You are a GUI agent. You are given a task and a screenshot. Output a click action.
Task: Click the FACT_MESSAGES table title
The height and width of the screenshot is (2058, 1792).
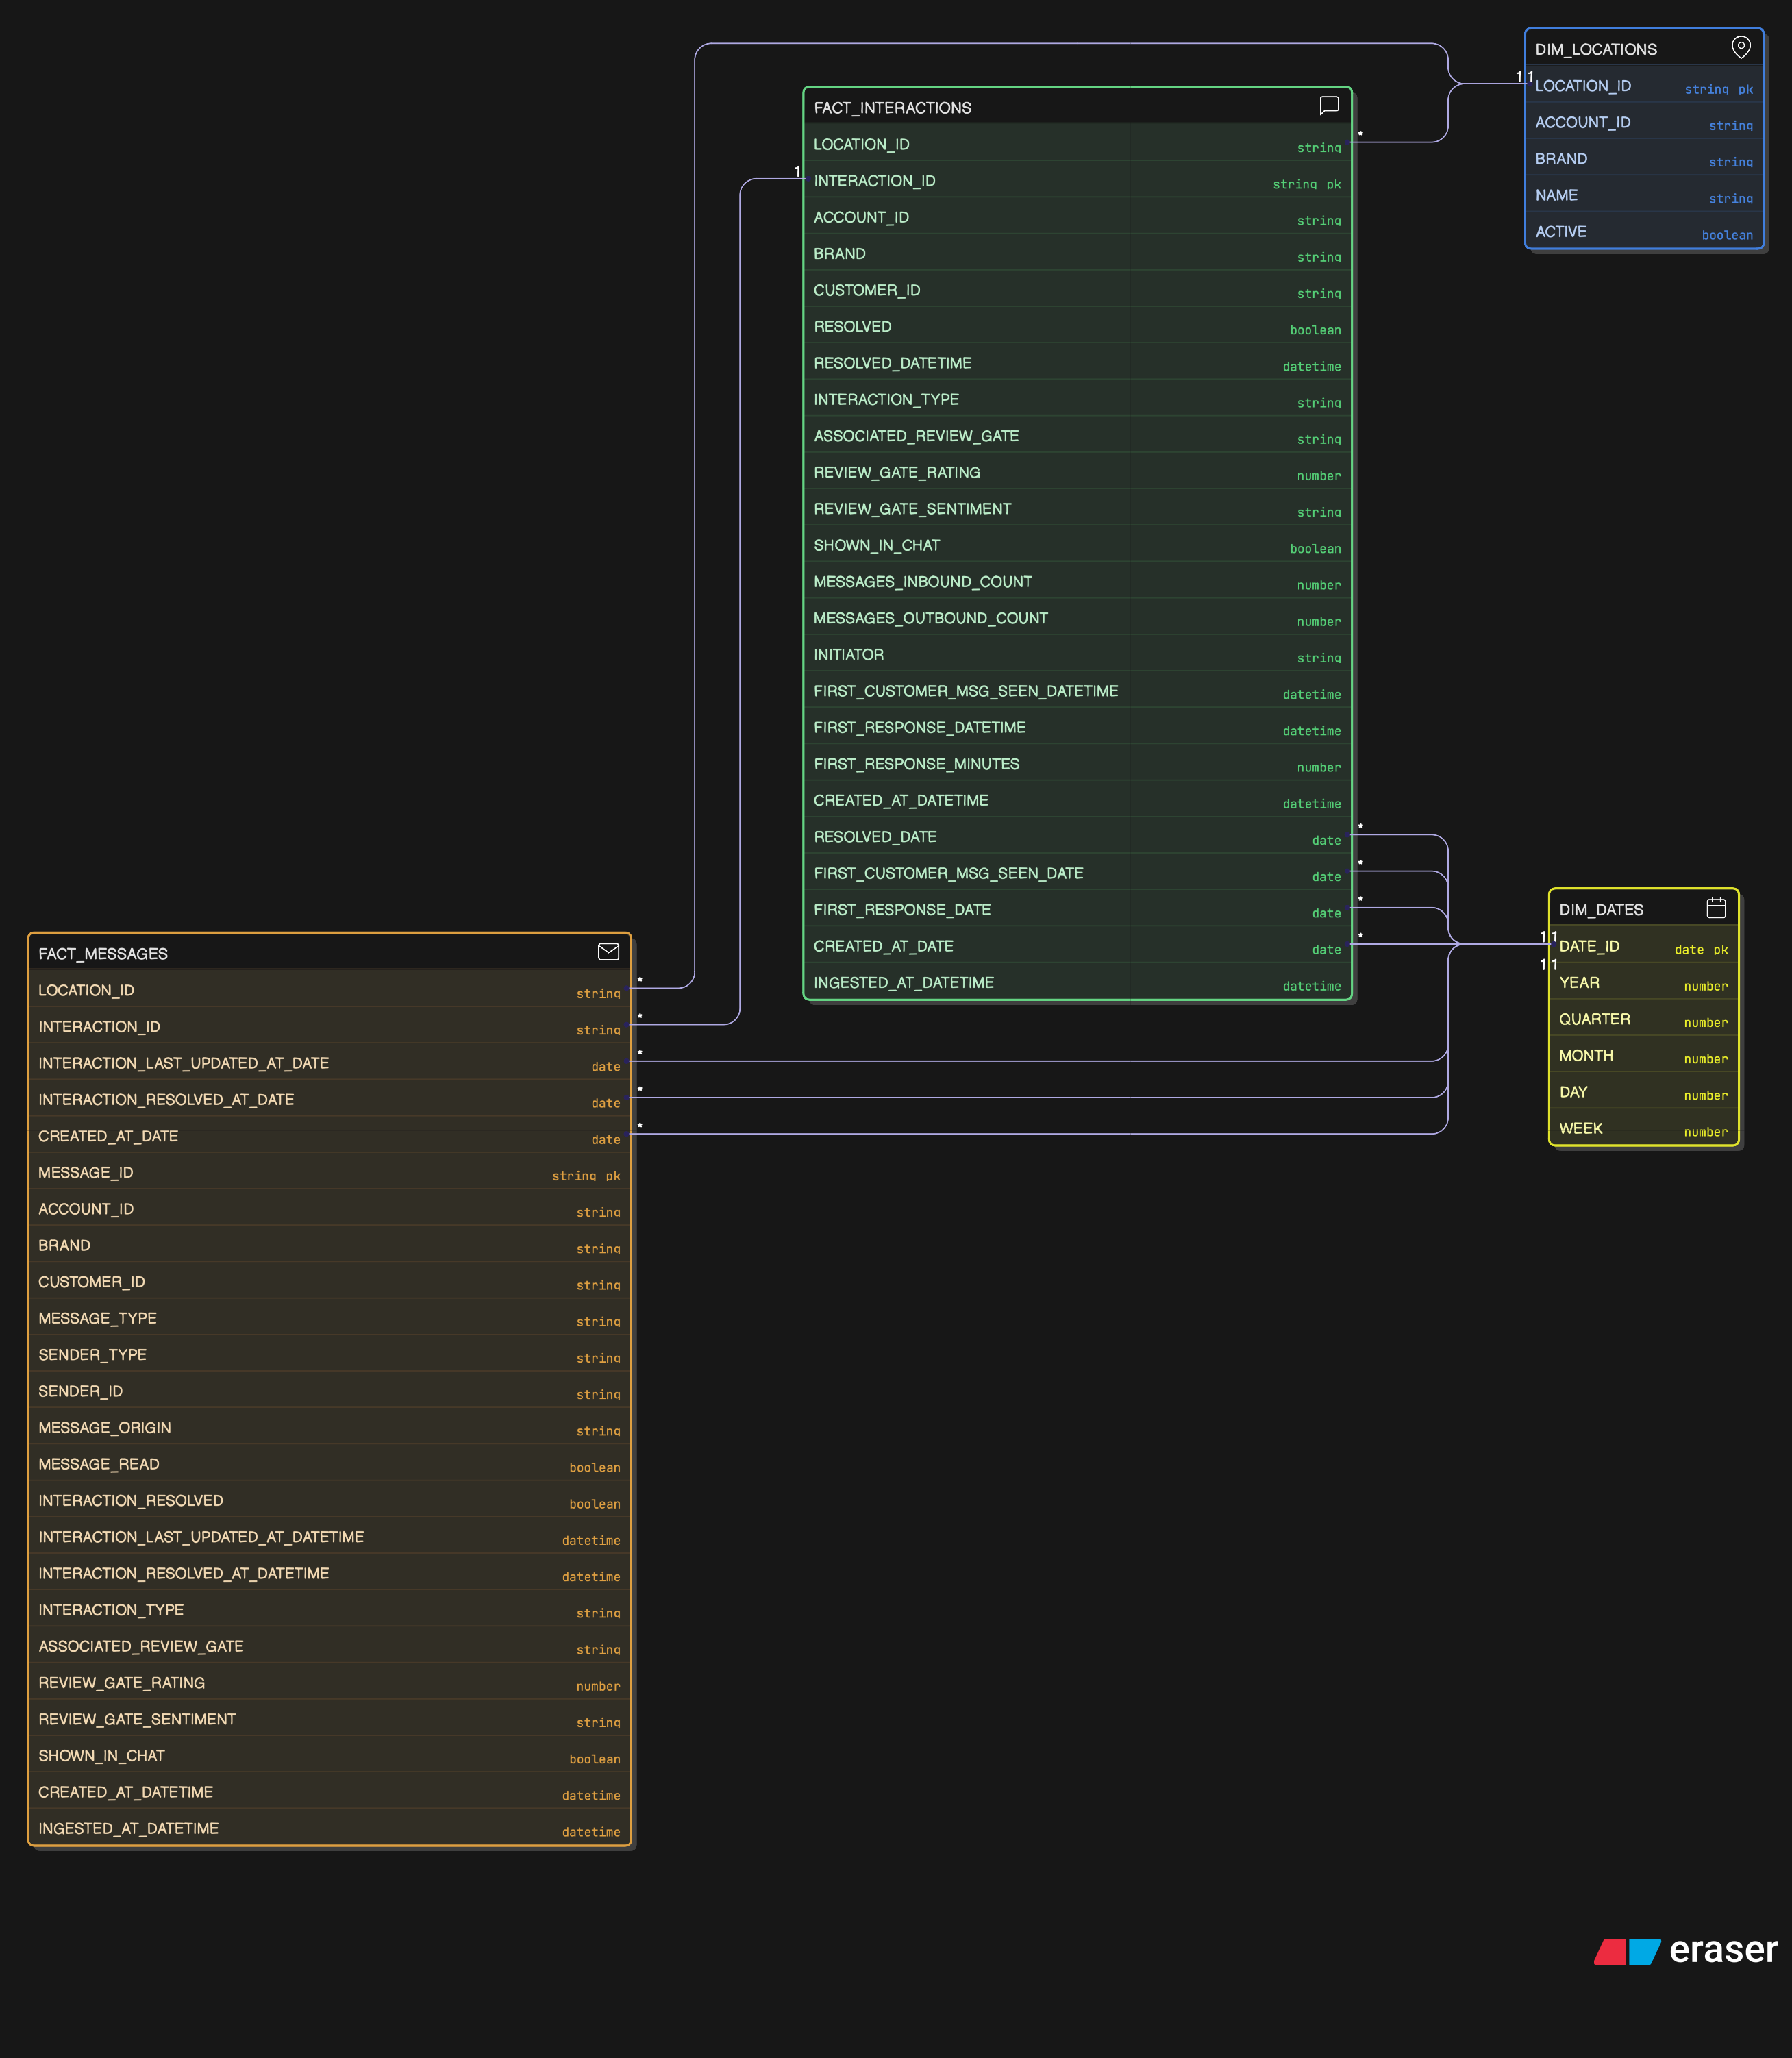[x=104, y=953]
